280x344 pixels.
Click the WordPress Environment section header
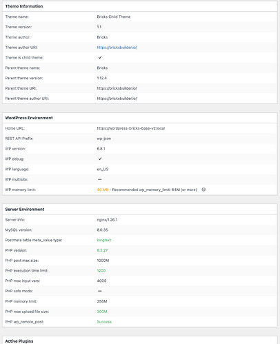tap(29, 118)
